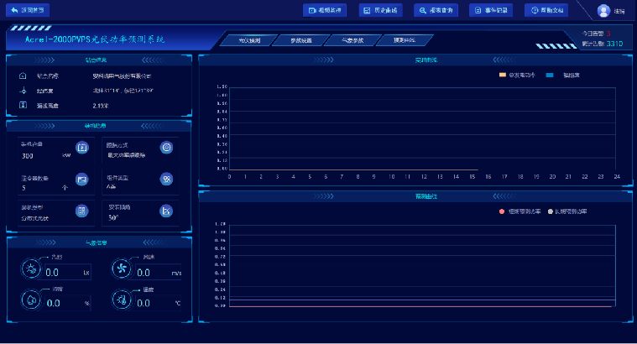This screenshot has width=637, height=344.
Task: Click the inverter quantity value 5
Action: pyautogui.click(x=23, y=188)
